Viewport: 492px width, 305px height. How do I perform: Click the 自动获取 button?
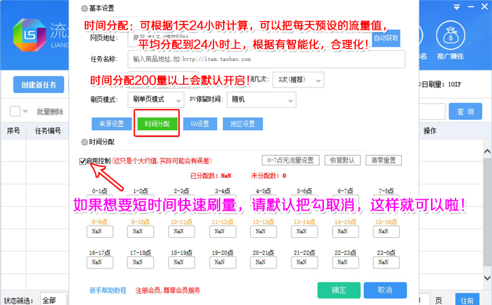(x=386, y=38)
